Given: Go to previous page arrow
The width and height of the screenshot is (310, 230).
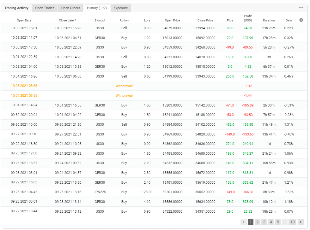Looking at the screenshot, I should point(244,222).
